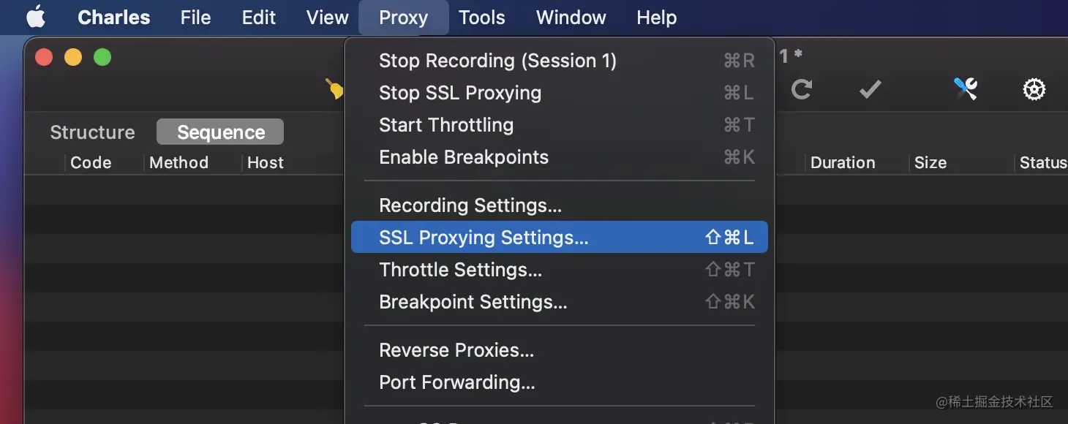Screen dimensions: 1068x424
Task: Open SSL Proxying Settings…
Action: (484, 238)
